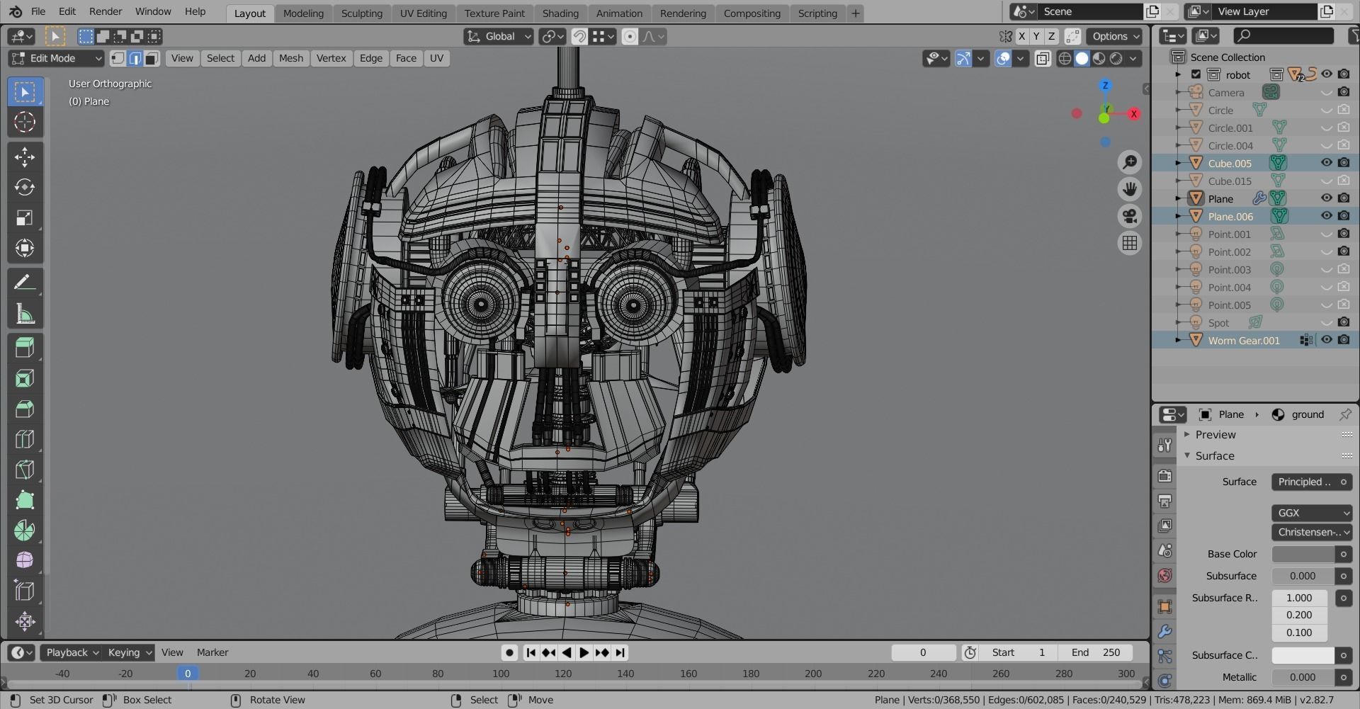Add new workspace with plus button

[855, 13]
